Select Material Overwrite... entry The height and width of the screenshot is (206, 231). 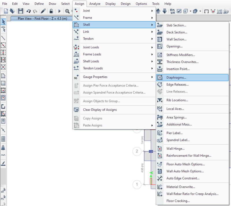(181, 187)
